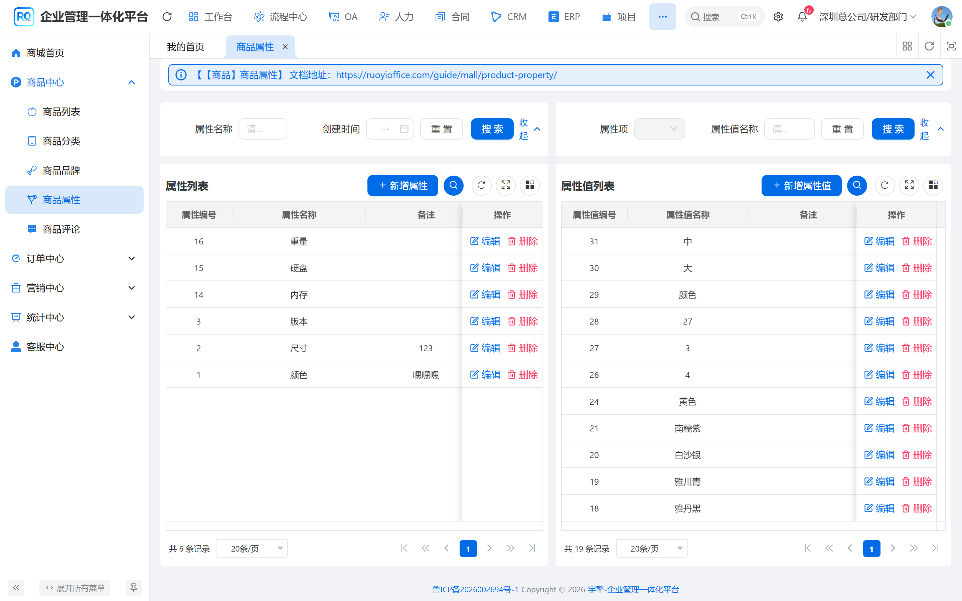Screen dimensions: 962x601
Task: Collapse the sidebar with double-arrow icon
Action: 16,588
